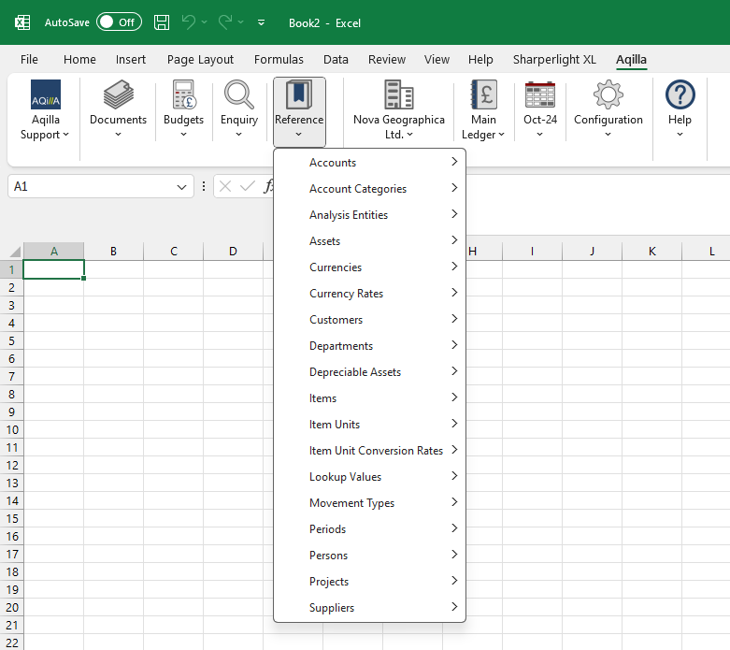The width and height of the screenshot is (730, 650).
Task: Click the Save disk icon in title bar
Action: click(x=162, y=22)
